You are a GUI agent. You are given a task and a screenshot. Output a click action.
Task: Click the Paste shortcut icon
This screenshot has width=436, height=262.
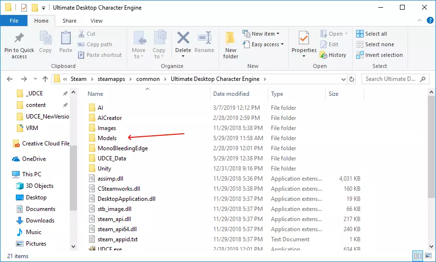coord(81,55)
